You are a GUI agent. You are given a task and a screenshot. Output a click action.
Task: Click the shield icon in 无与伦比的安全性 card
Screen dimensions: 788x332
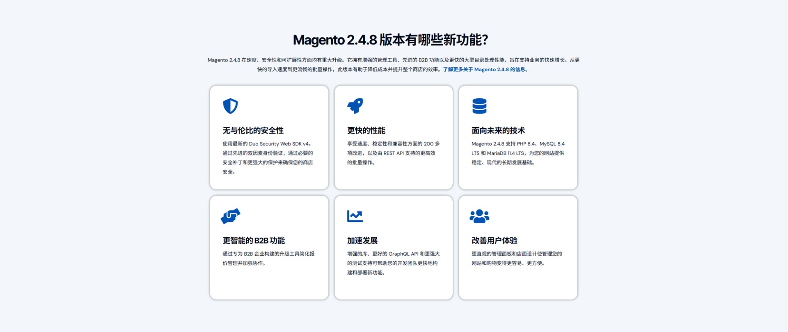tap(230, 106)
